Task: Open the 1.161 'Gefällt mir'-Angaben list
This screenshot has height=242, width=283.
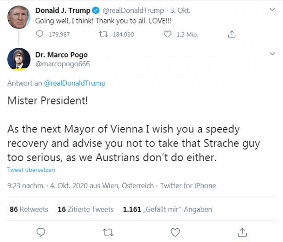Action: click(167, 209)
